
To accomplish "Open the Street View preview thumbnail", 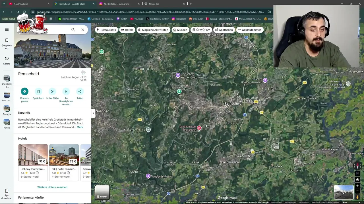I will click(x=344, y=192).
